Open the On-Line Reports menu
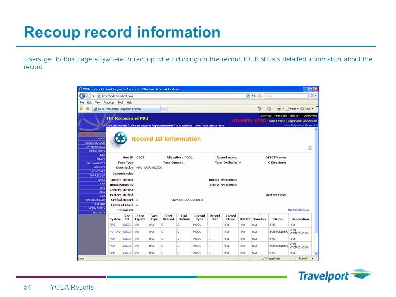The image size is (396, 297). click(x=117, y=125)
